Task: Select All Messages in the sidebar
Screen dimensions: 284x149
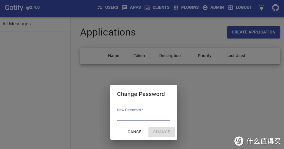Action: (17, 24)
